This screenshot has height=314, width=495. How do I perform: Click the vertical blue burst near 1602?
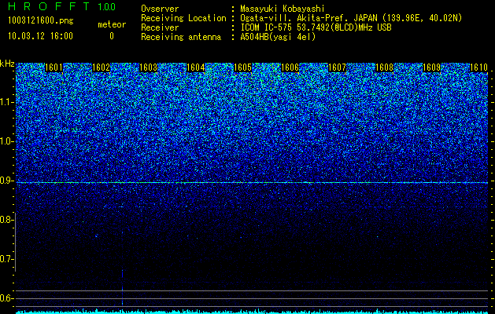(x=122, y=285)
